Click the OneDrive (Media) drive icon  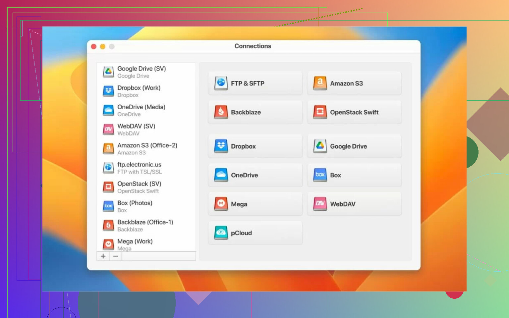tap(108, 110)
